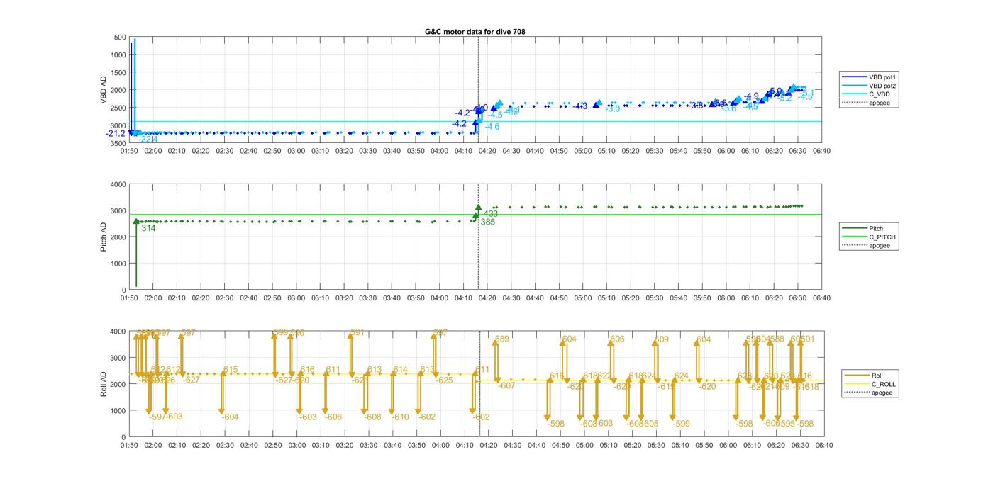Click the "3000" tick on Pitch axis
Image resolution: width=993 pixels, height=491 pixels.
pos(118,211)
